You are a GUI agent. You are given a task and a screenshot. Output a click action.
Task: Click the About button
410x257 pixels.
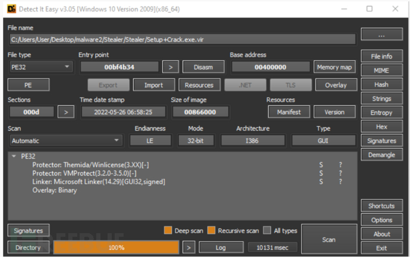pos(381,234)
